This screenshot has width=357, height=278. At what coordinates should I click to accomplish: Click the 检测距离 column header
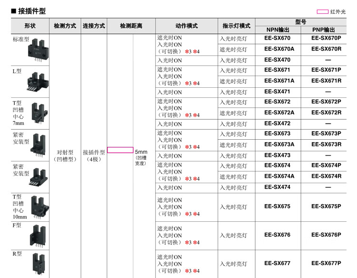click(131, 26)
